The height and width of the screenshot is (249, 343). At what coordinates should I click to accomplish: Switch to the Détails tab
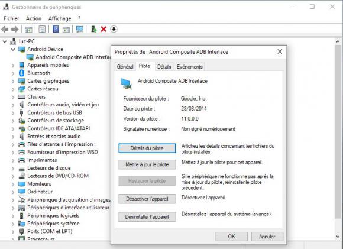point(164,66)
